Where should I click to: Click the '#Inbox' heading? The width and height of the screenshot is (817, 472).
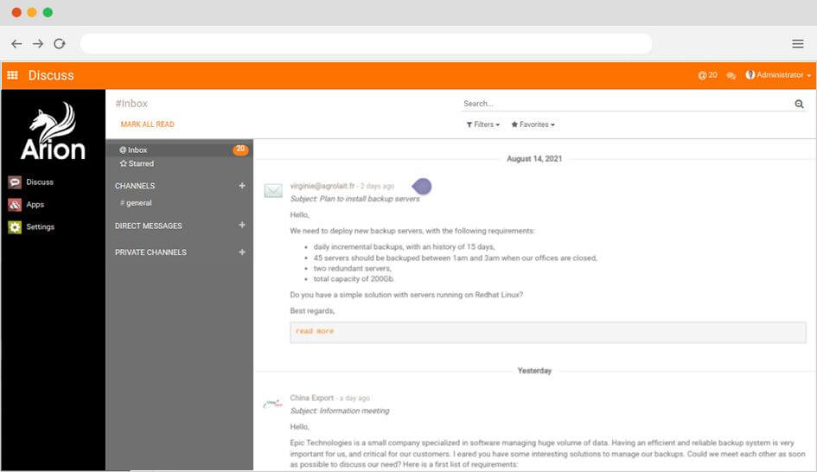(x=131, y=104)
